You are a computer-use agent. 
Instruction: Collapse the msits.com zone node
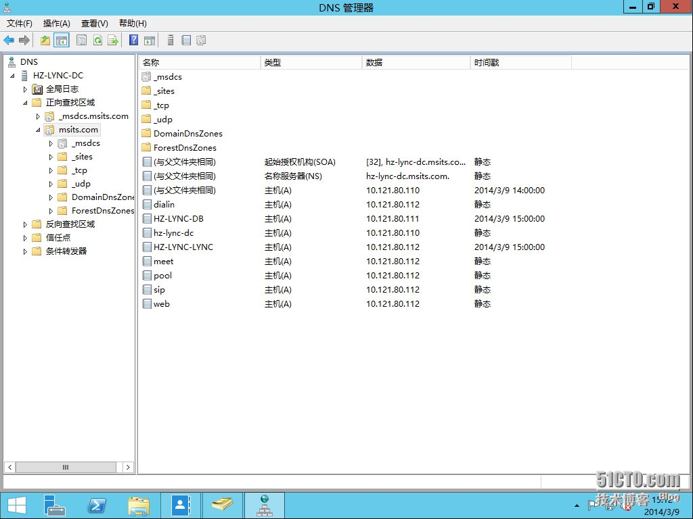coord(38,130)
